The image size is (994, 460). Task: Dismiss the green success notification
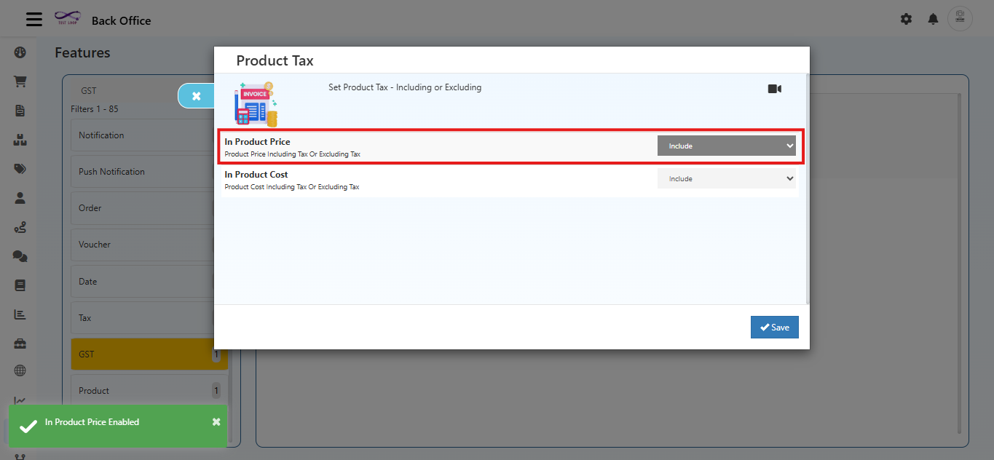point(216,422)
